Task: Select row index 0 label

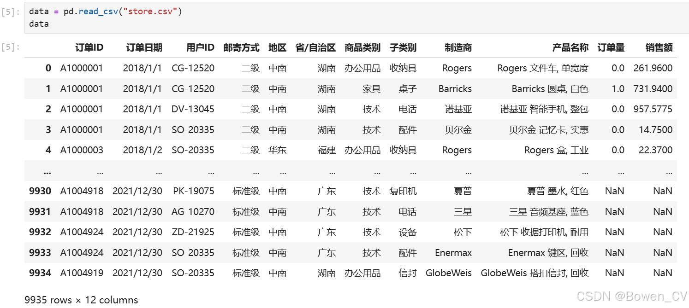Action: pos(48,68)
